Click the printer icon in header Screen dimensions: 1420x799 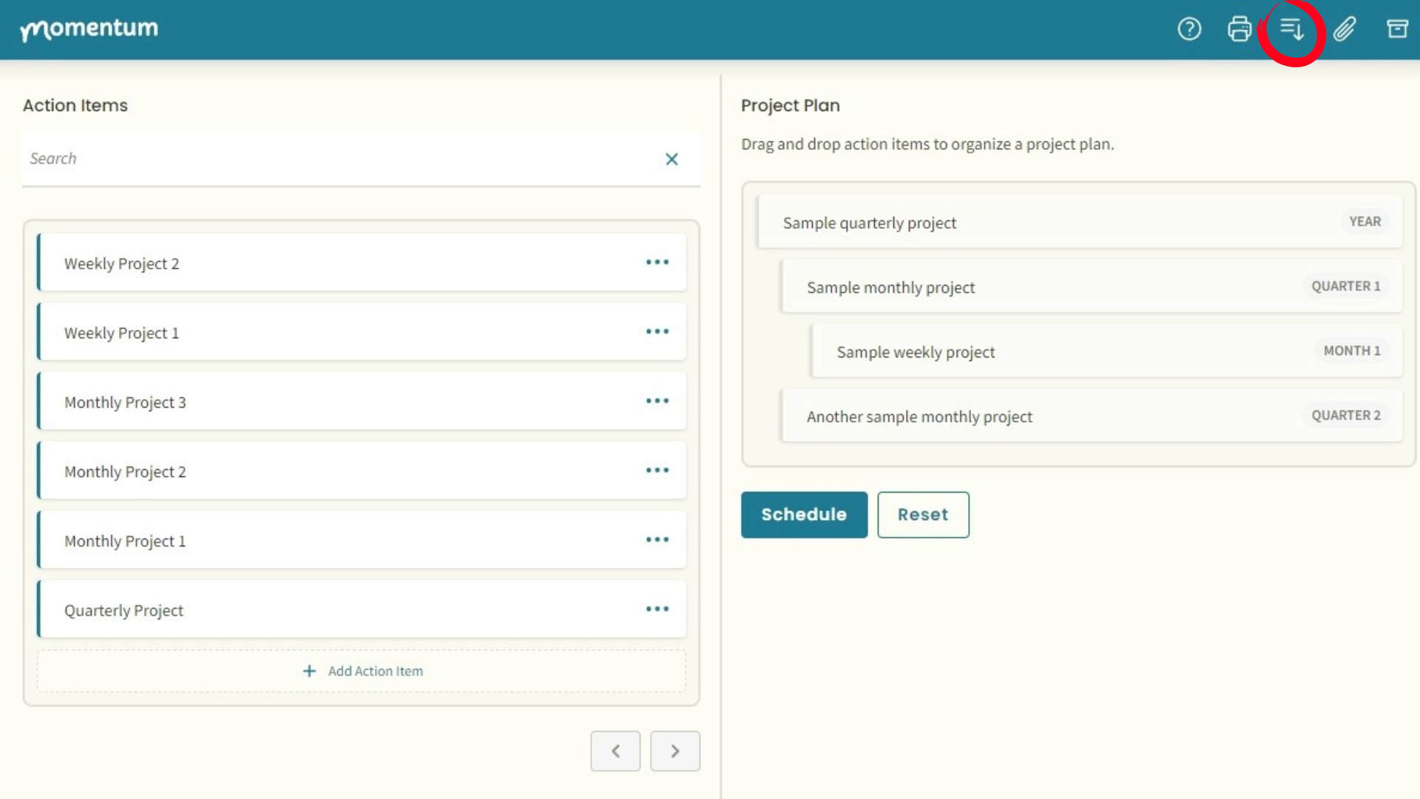(1240, 30)
